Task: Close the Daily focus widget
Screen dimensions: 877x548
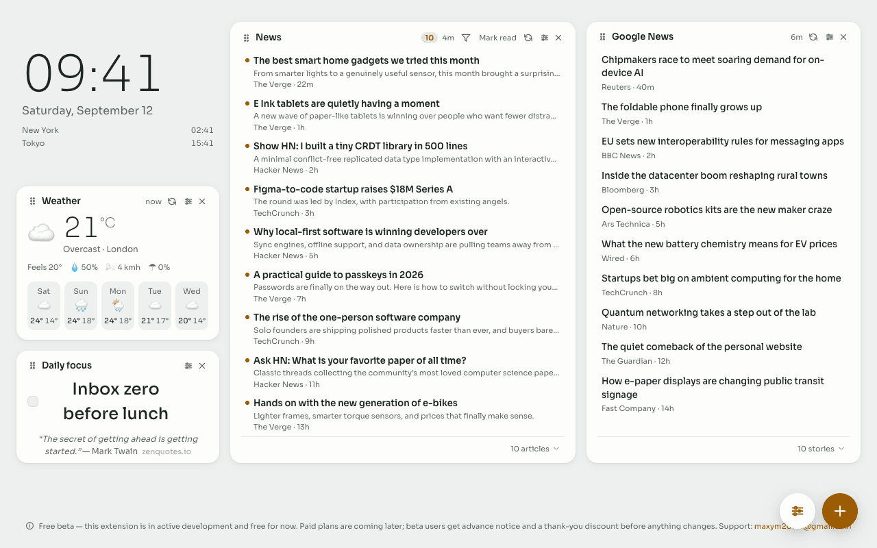Action: (202, 366)
